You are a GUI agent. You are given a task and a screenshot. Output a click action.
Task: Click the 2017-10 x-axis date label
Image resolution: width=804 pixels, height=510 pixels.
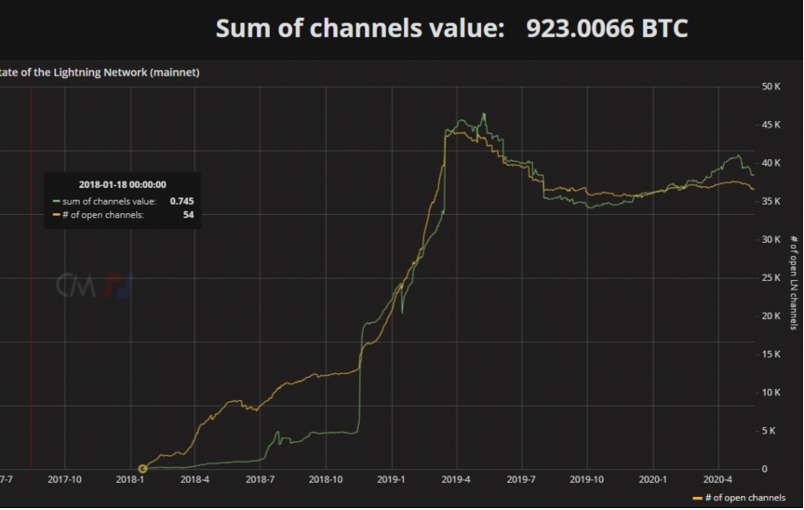[x=63, y=480]
